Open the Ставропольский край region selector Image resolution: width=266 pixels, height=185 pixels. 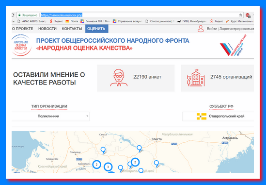(218, 117)
